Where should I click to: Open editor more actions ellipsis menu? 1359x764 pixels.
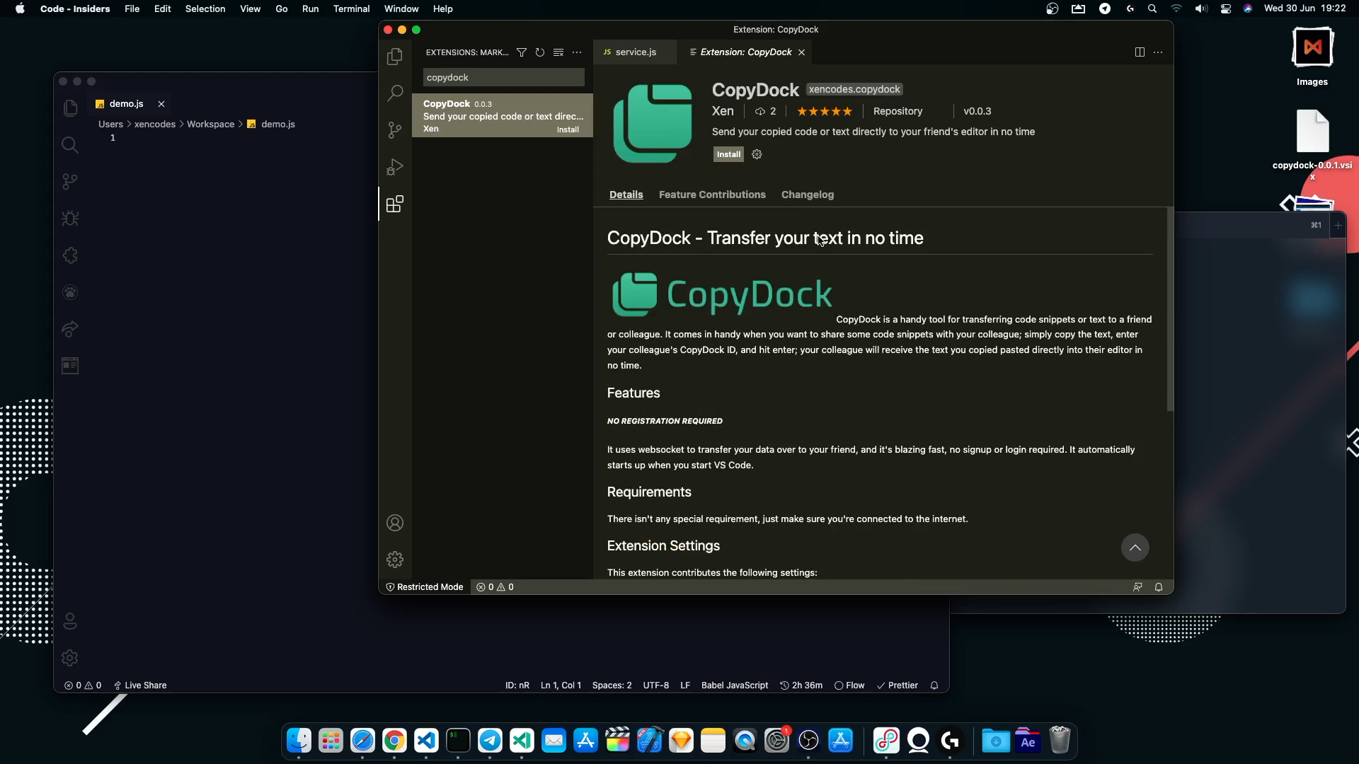(1158, 52)
